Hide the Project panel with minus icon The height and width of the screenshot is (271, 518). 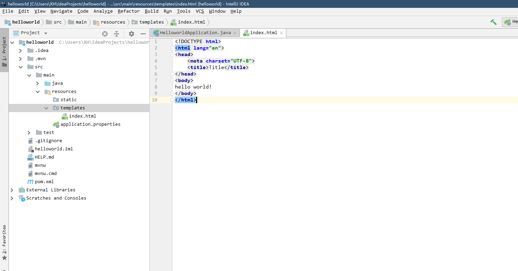point(143,33)
